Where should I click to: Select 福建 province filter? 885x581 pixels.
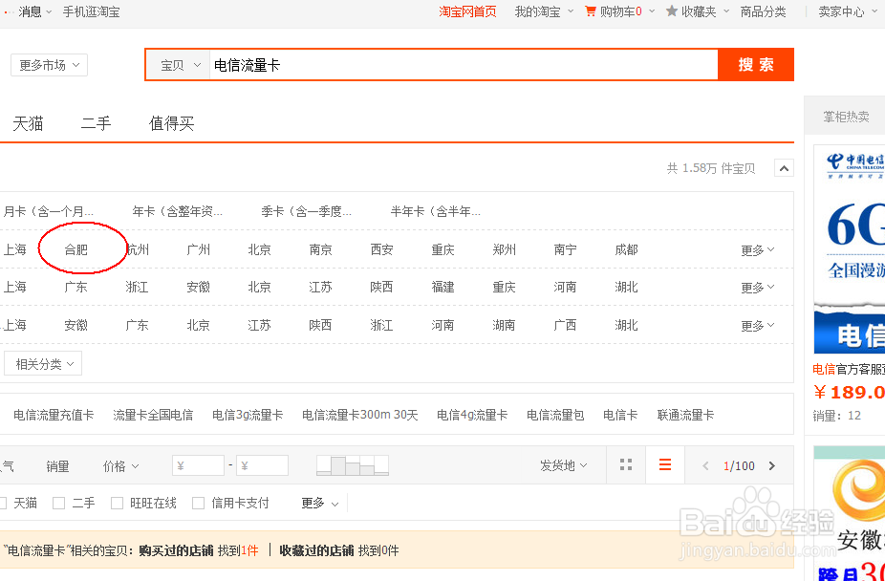[443, 287]
